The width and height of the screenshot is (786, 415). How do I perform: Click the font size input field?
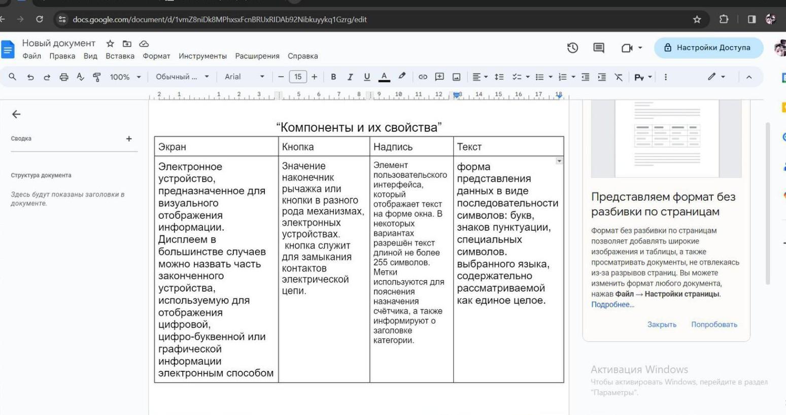click(298, 77)
